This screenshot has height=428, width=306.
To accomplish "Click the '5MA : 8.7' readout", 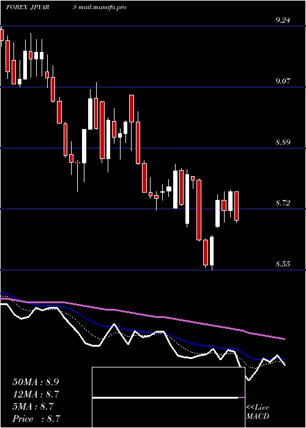I will pyautogui.click(x=33, y=407).
